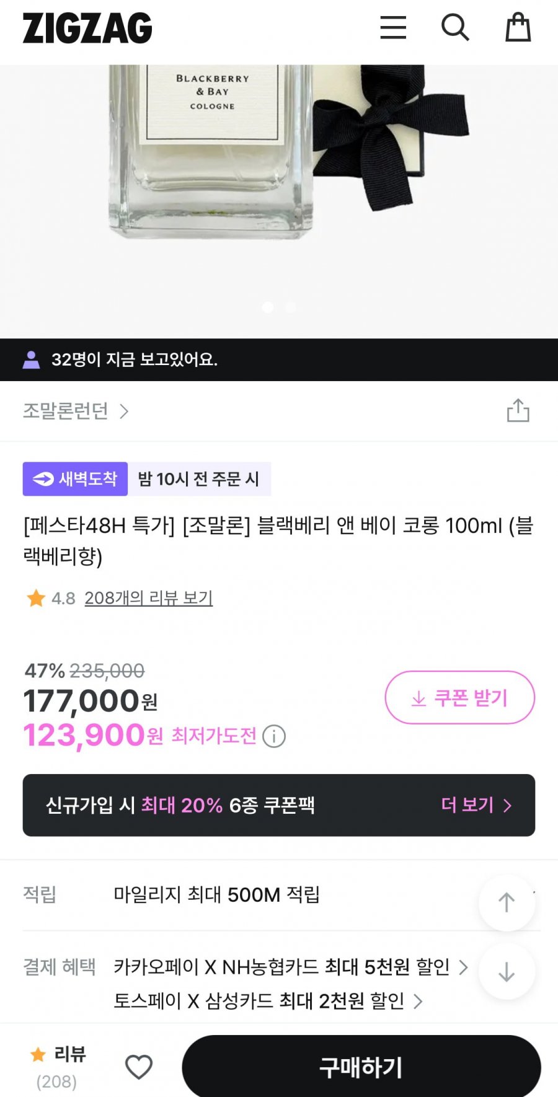Open the shopping bag cart

tap(518, 28)
